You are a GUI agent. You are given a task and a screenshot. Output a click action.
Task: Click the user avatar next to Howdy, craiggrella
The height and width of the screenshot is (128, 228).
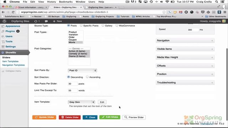(x=224, y=21)
